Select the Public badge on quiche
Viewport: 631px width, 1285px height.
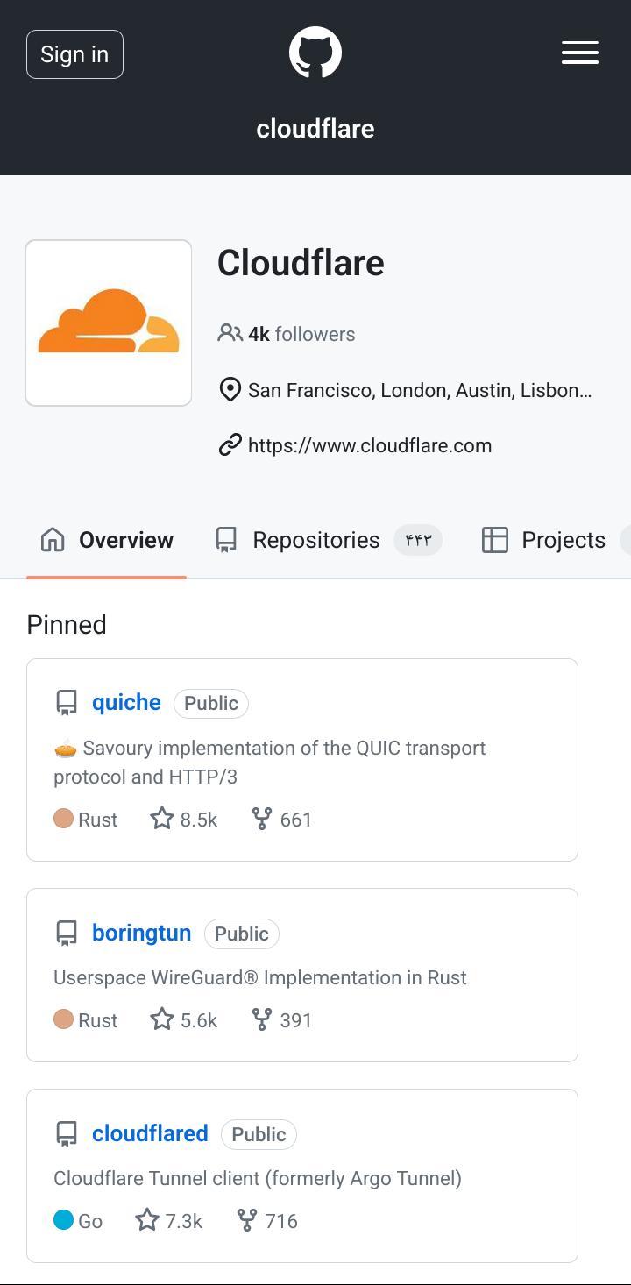tap(210, 703)
